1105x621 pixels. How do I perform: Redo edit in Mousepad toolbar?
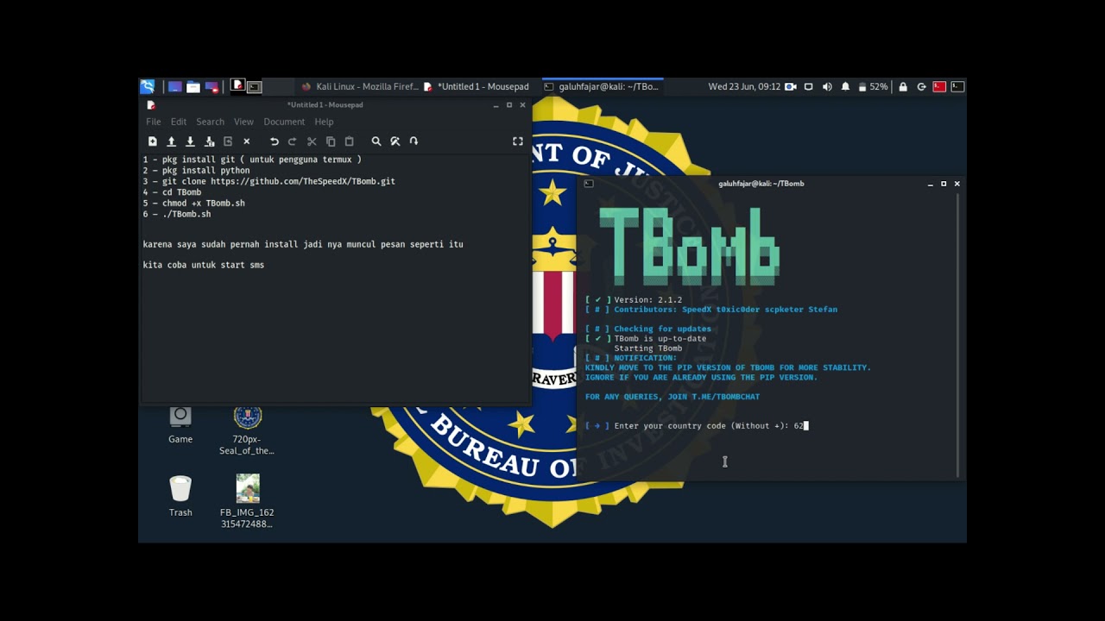[x=293, y=141]
